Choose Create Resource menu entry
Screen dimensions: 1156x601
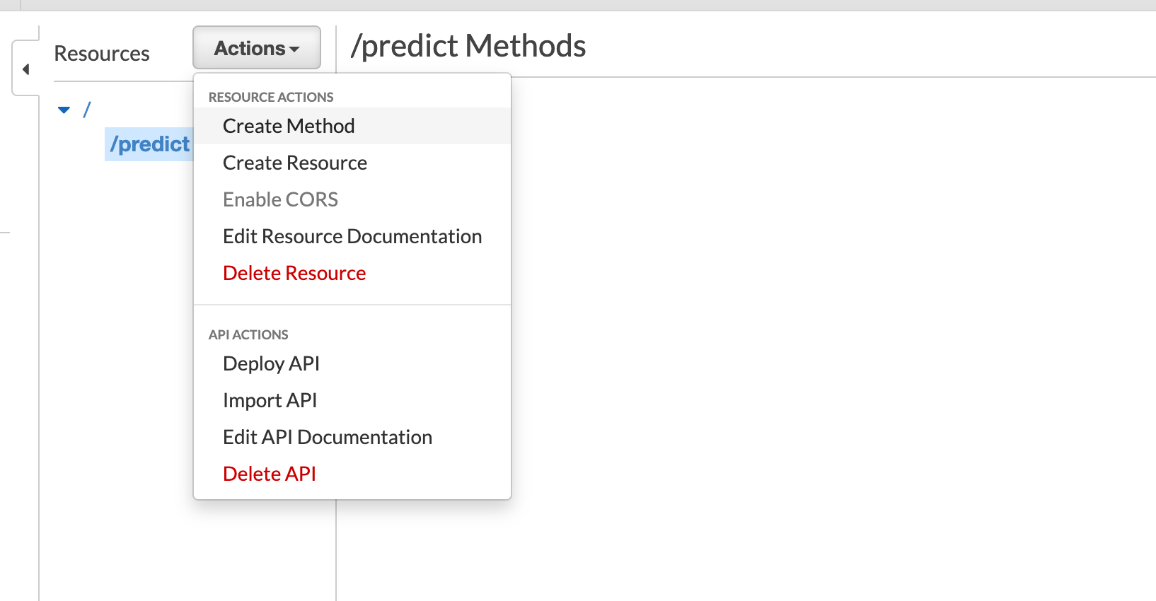(295, 163)
